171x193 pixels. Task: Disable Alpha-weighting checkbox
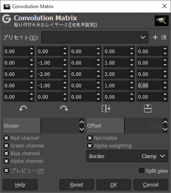(90, 146)
